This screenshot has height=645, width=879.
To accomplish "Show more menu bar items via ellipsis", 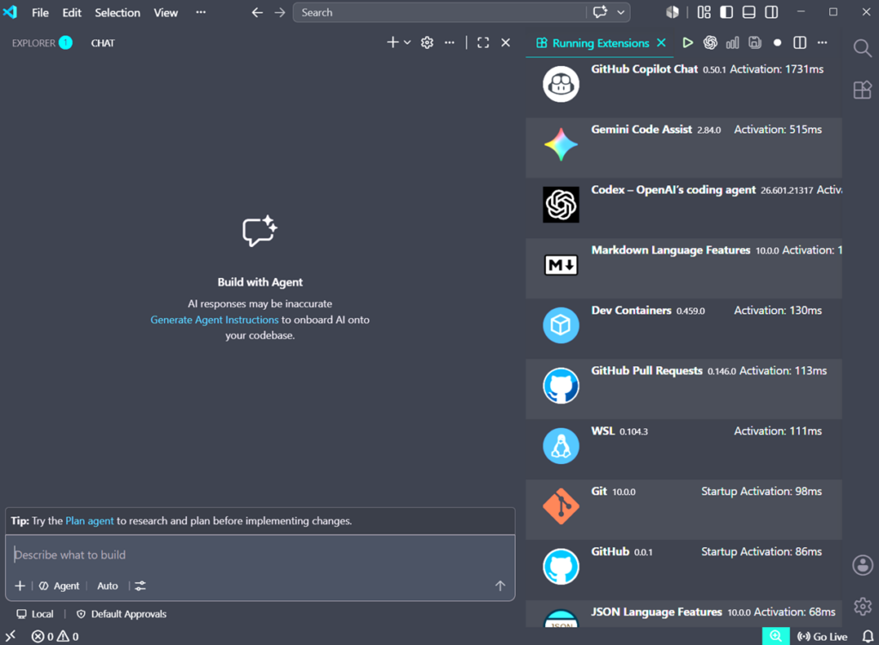I will point(201,12).
